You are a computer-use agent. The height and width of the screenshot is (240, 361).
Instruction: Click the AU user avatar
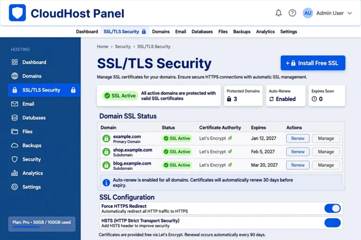(x=307, y=13)
